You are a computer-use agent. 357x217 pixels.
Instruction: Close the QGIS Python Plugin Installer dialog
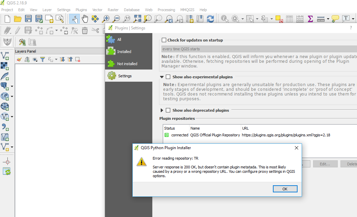pos(297,148)
